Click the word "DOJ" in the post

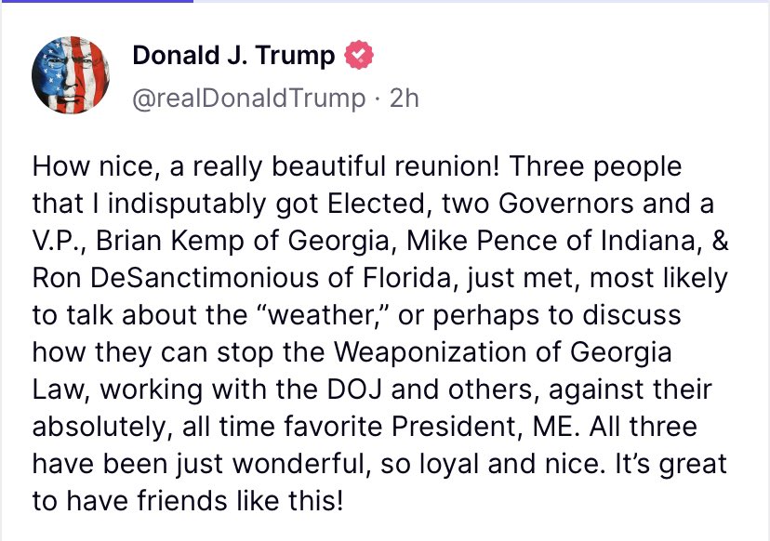coord(354,389)
